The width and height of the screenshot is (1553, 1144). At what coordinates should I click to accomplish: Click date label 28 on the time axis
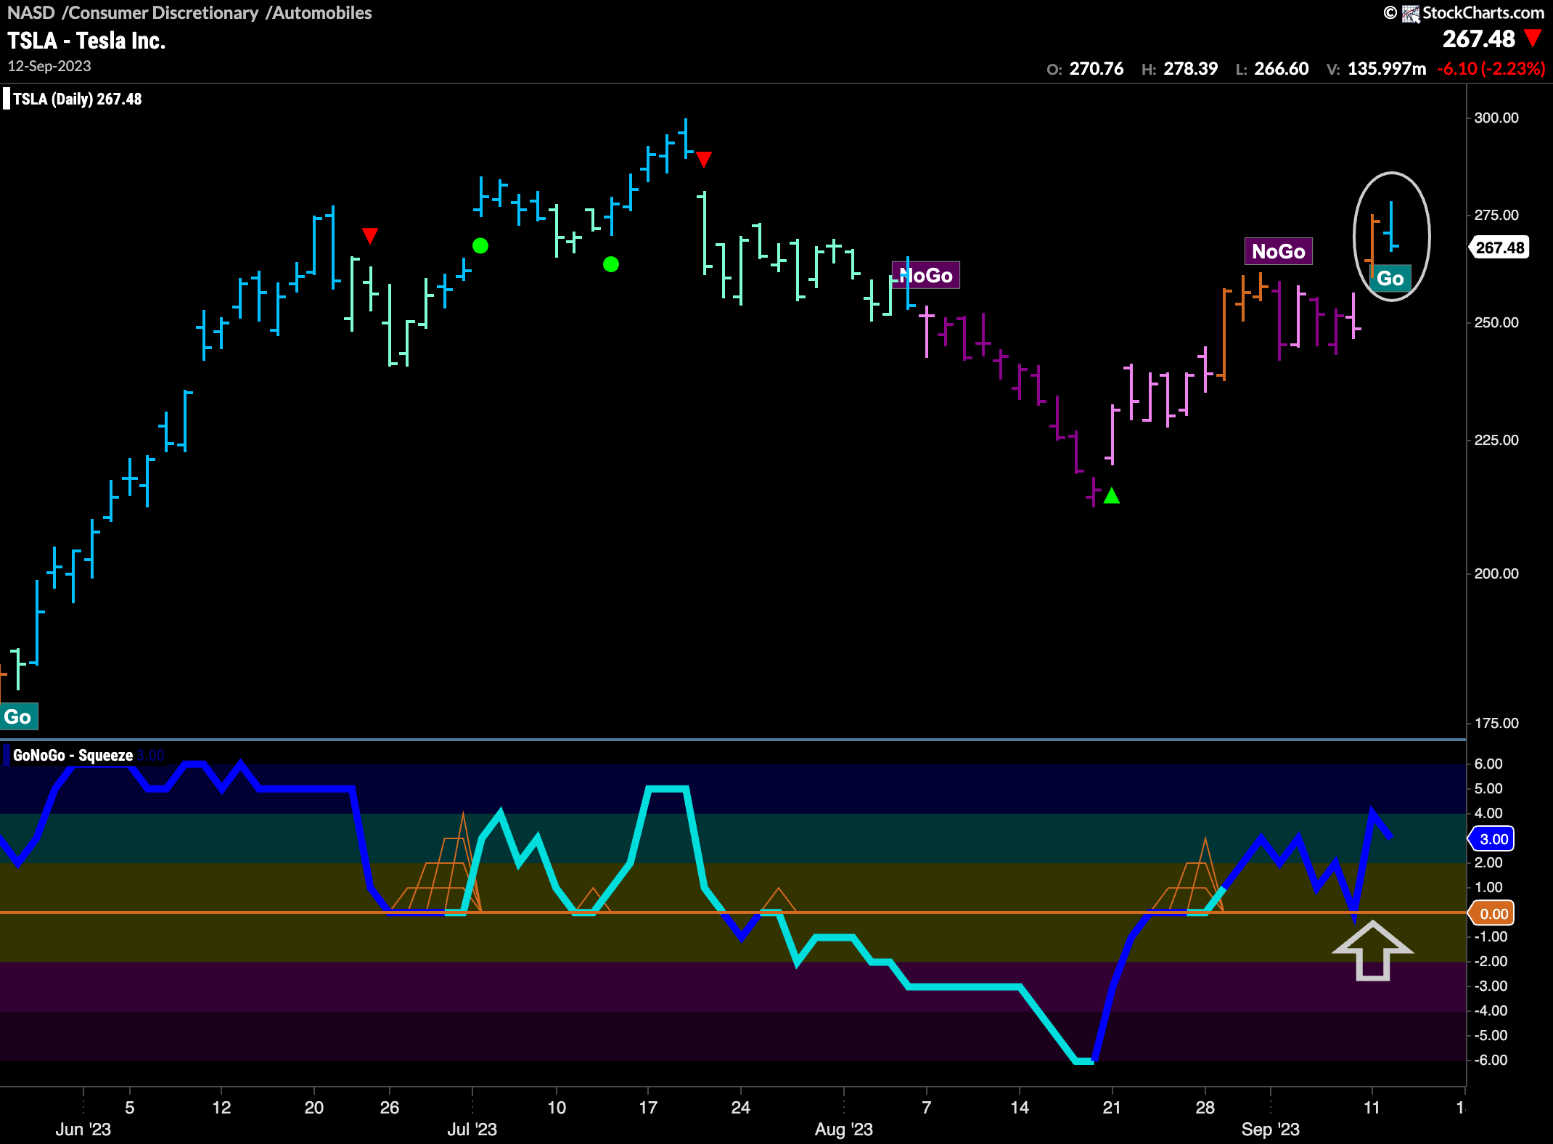point(1205,1108)
